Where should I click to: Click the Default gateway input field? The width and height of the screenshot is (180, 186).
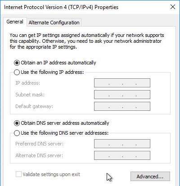click(x=122, y=106)
